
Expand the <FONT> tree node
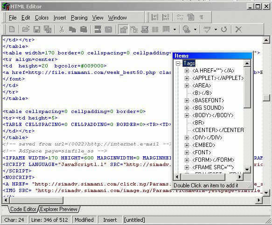187,152
